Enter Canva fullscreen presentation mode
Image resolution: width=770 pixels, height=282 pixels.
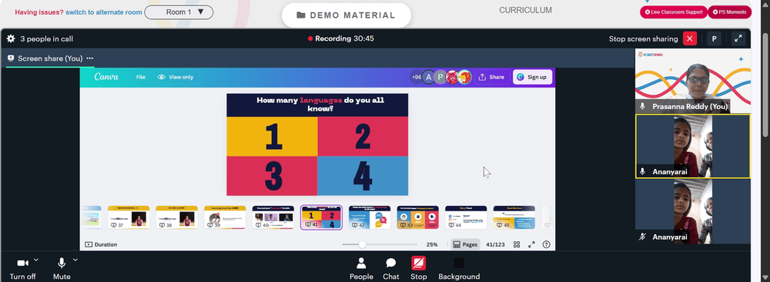(531, 244)
